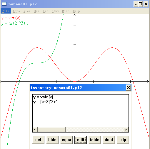Close the inventory dialog
The height and width of the screenshot is (149, 150).
[129, 87]
